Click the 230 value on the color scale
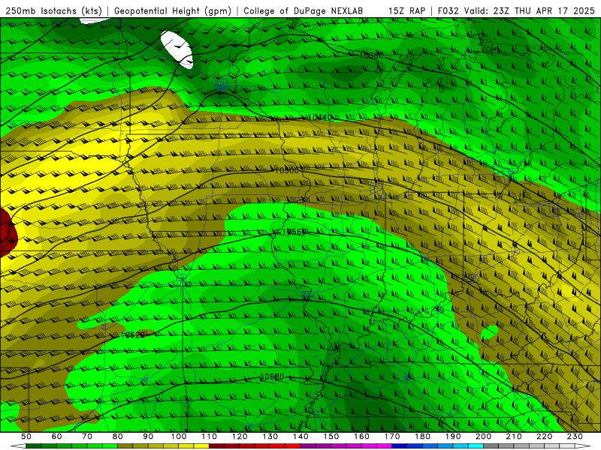Viewport: 601px width, 450px height. click(575, 436)
